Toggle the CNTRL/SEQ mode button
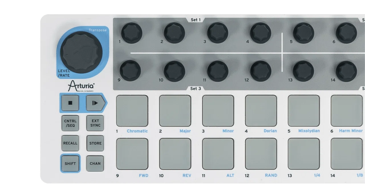The height and width of the screenshot is (191, 365). [70, 123]
